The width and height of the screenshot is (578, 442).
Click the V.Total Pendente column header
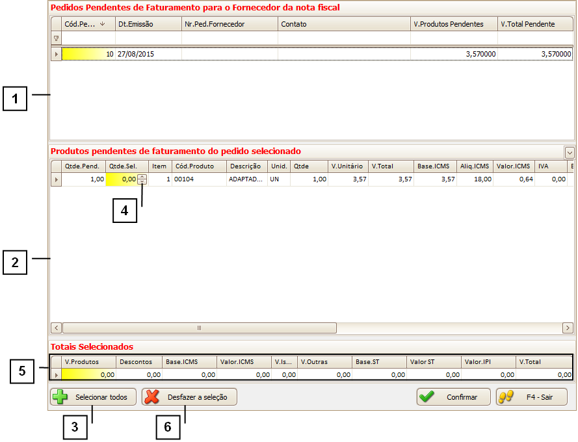[535, 24]
